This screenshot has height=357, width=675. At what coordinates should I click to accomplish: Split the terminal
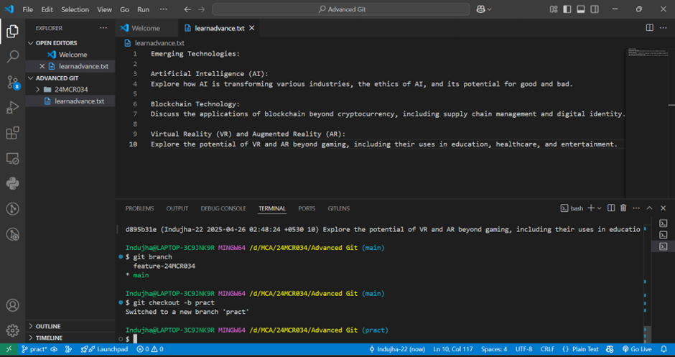[x=611, y=208]
